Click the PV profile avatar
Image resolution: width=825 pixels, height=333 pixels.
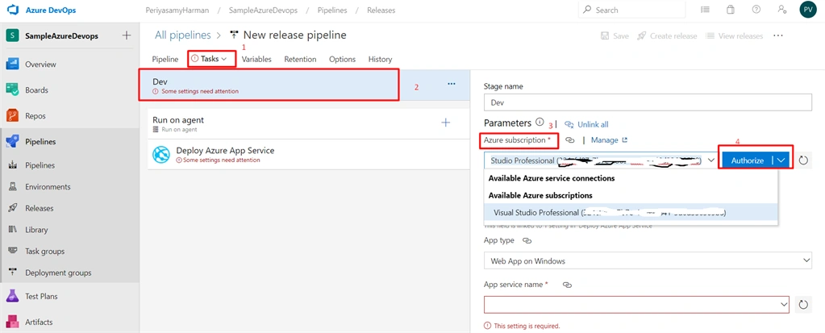807,10
